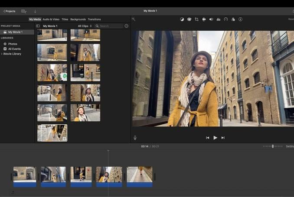Open the Color Balance tool

point(182,19)
